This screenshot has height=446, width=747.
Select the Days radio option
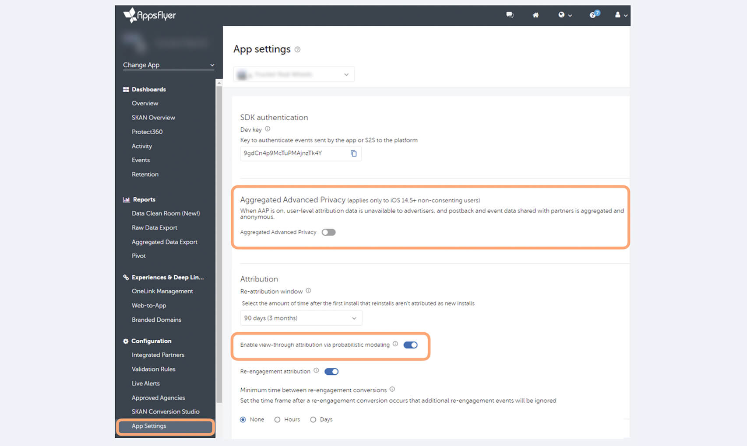[x=313, y=419]
